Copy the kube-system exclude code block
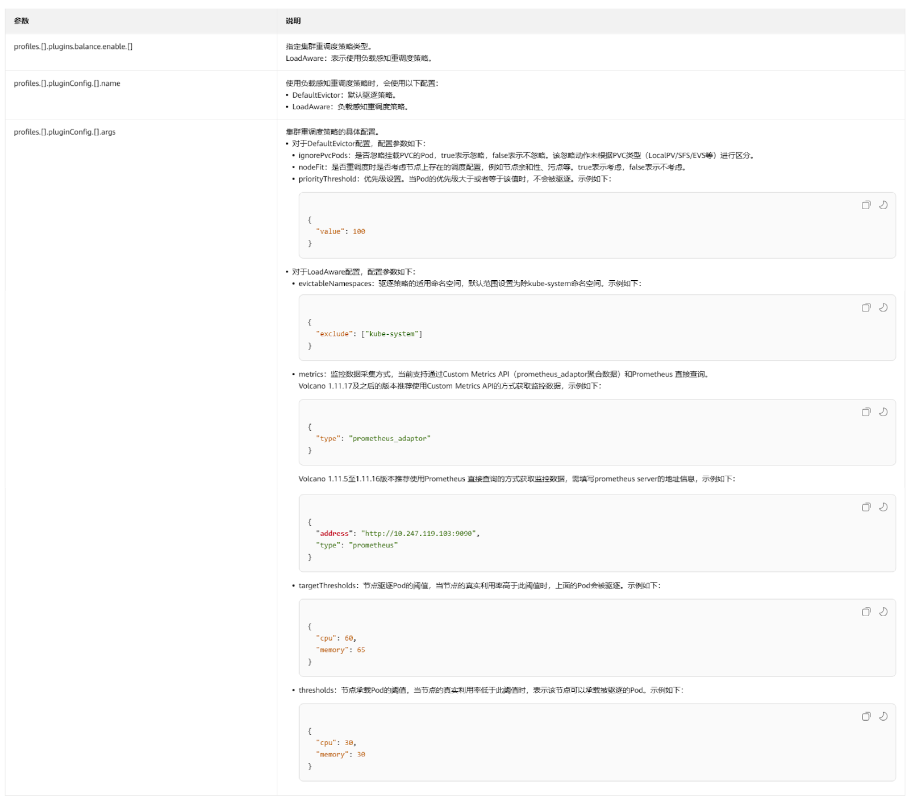 865,307
